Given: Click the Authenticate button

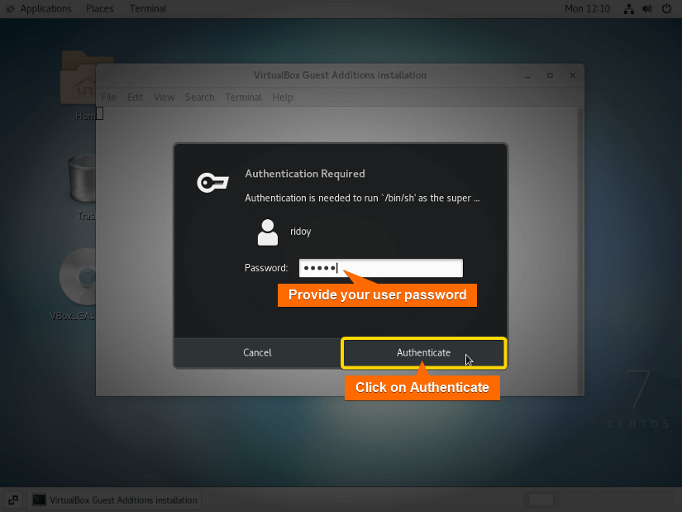Looking at the screenshot, I should pyautogui.click(x=423, y=352).
